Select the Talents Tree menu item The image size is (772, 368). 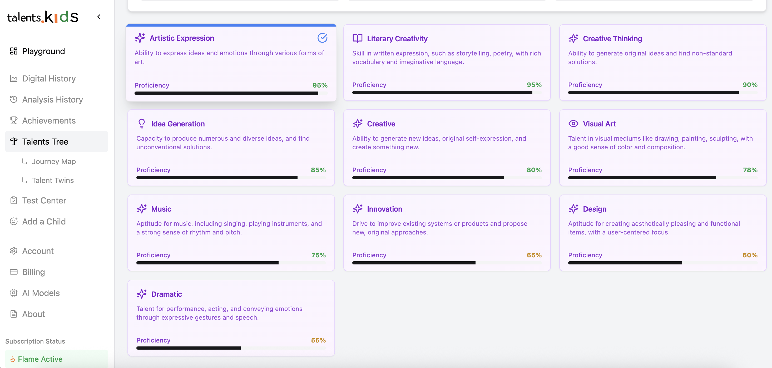pyautogui.click(x=56, y=141)
